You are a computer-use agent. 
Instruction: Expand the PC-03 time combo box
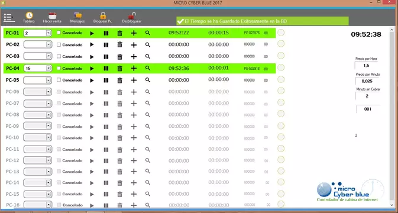pos(48,56)
